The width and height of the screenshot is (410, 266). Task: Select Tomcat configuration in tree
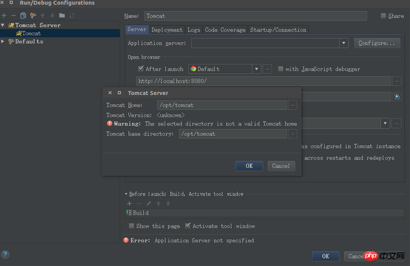point(31,33)
